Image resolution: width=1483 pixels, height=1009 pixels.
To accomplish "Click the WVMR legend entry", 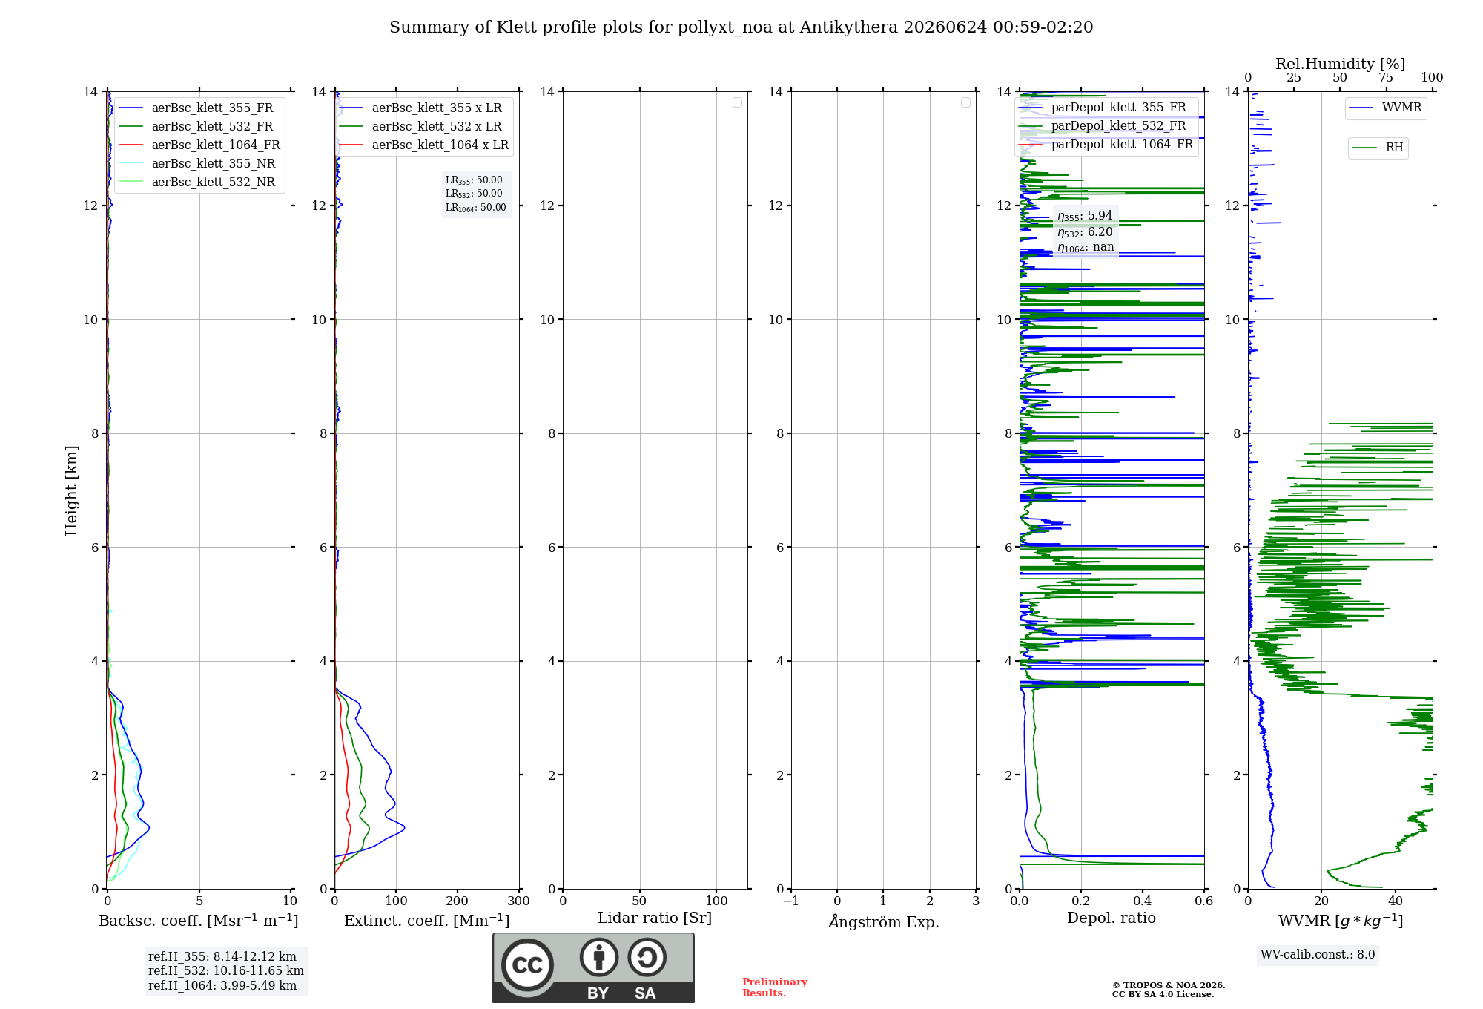I will 1386,108.
